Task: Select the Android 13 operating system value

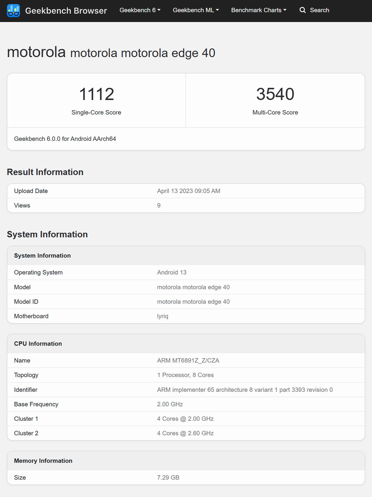Action: (172, 273)
